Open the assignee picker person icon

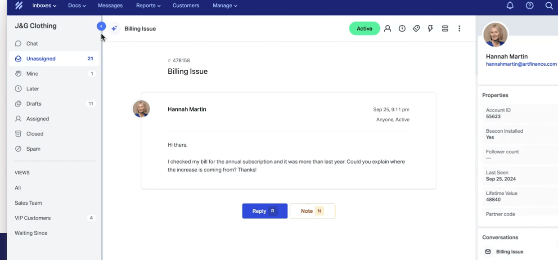click(387, 28)
